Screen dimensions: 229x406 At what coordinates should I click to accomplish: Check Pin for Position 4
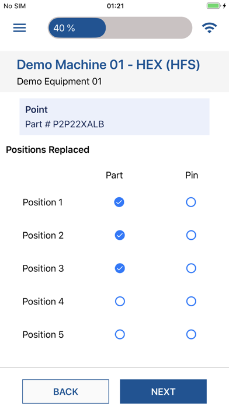click(191, 302)
